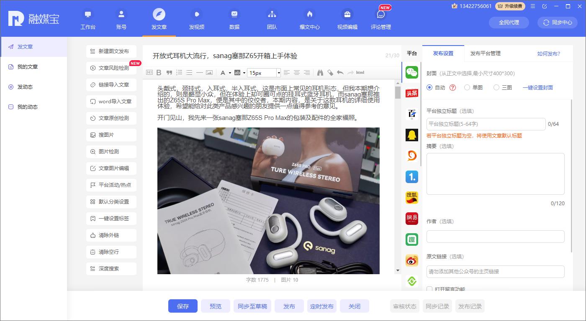Click the edit/feedback icon in the title bar
The height and width of the screenshot is (321, 586).
coord(545,6)
